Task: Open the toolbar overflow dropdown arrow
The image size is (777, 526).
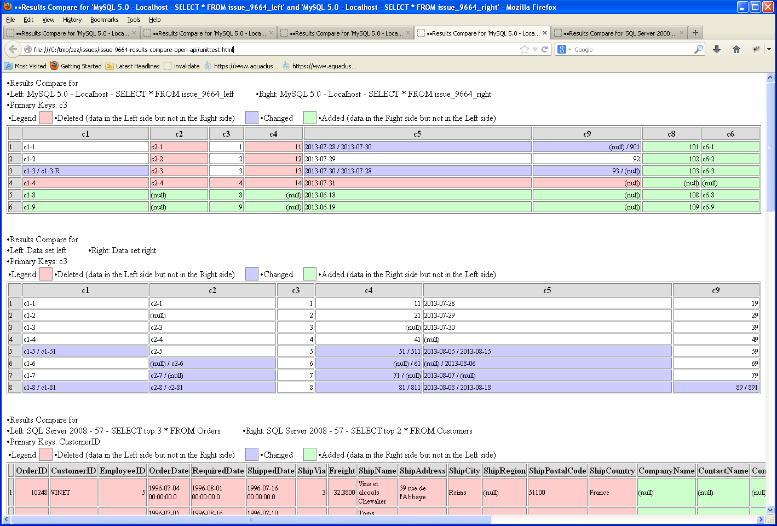Action: 769,49
